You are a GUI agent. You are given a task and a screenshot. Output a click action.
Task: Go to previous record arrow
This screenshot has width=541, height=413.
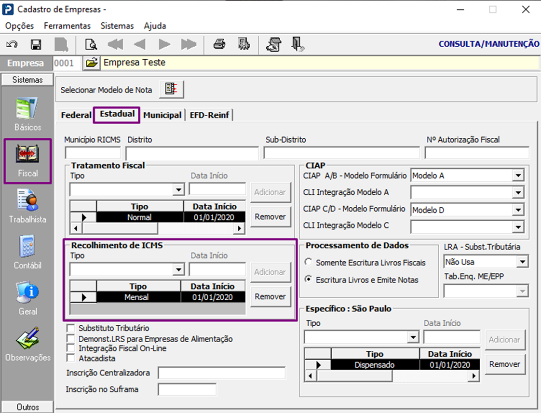pos(139,44)
